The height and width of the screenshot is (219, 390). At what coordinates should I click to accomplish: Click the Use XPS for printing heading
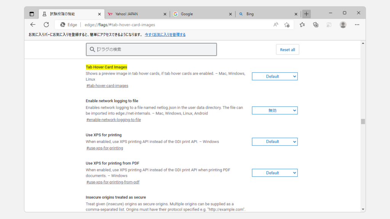click(x=104, y=135)
